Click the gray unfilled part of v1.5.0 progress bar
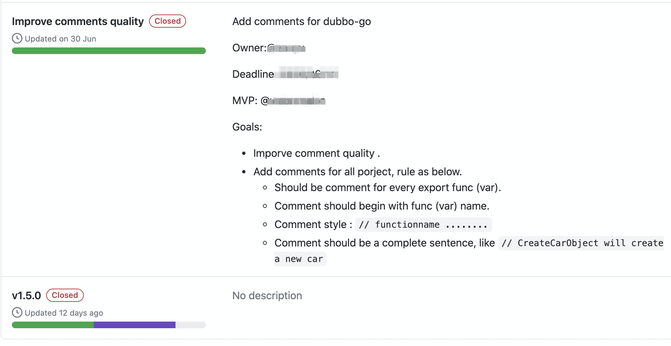Image resolution: width=671 pixels, height=346 pixels. [x=191, y=325]
